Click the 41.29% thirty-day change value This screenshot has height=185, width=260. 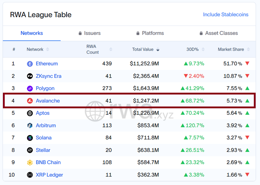(x=195, y=88)
